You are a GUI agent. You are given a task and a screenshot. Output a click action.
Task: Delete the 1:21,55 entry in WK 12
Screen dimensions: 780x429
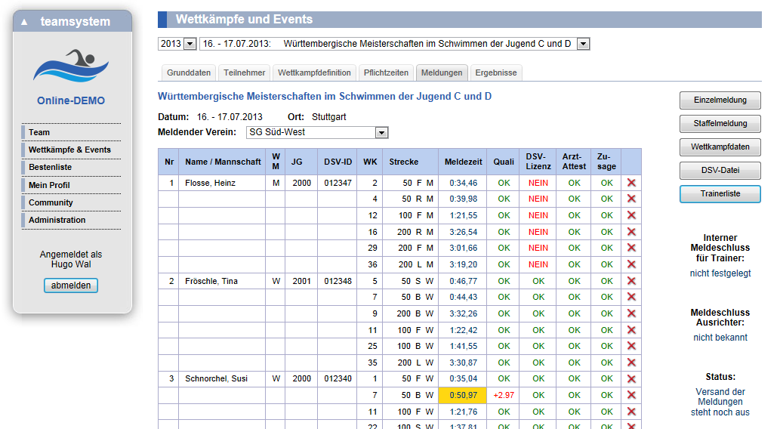point(631,215)
